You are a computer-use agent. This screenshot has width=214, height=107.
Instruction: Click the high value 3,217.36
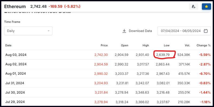[x=143, y=74]
